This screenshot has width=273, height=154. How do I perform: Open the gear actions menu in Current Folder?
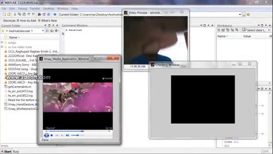[57, 31]
